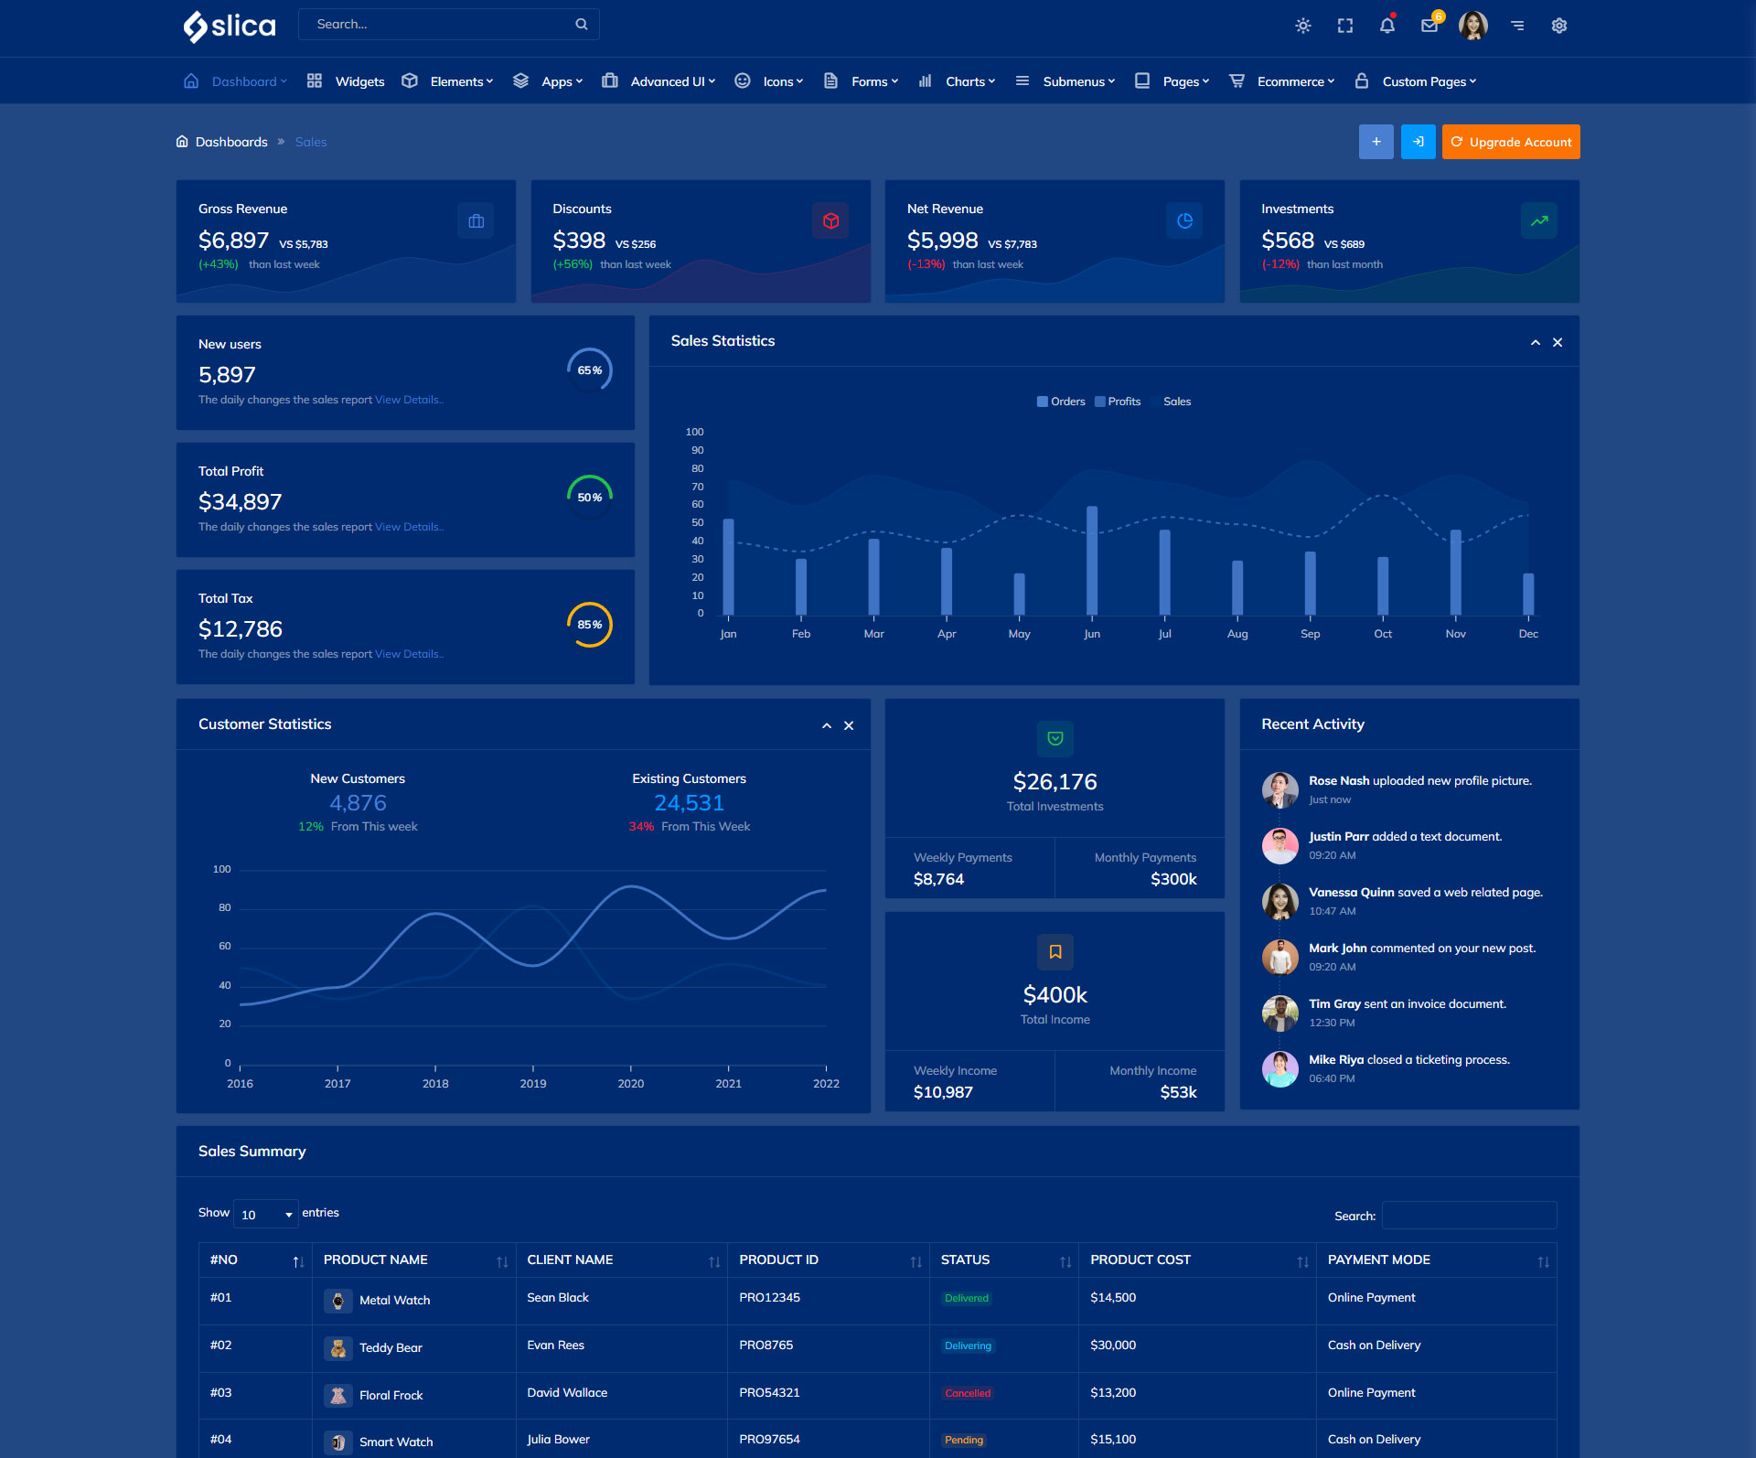Open the show entries dropdown
Image resolution: width=1756 pixels, height=1458 pixels.
coord(266,1215)
